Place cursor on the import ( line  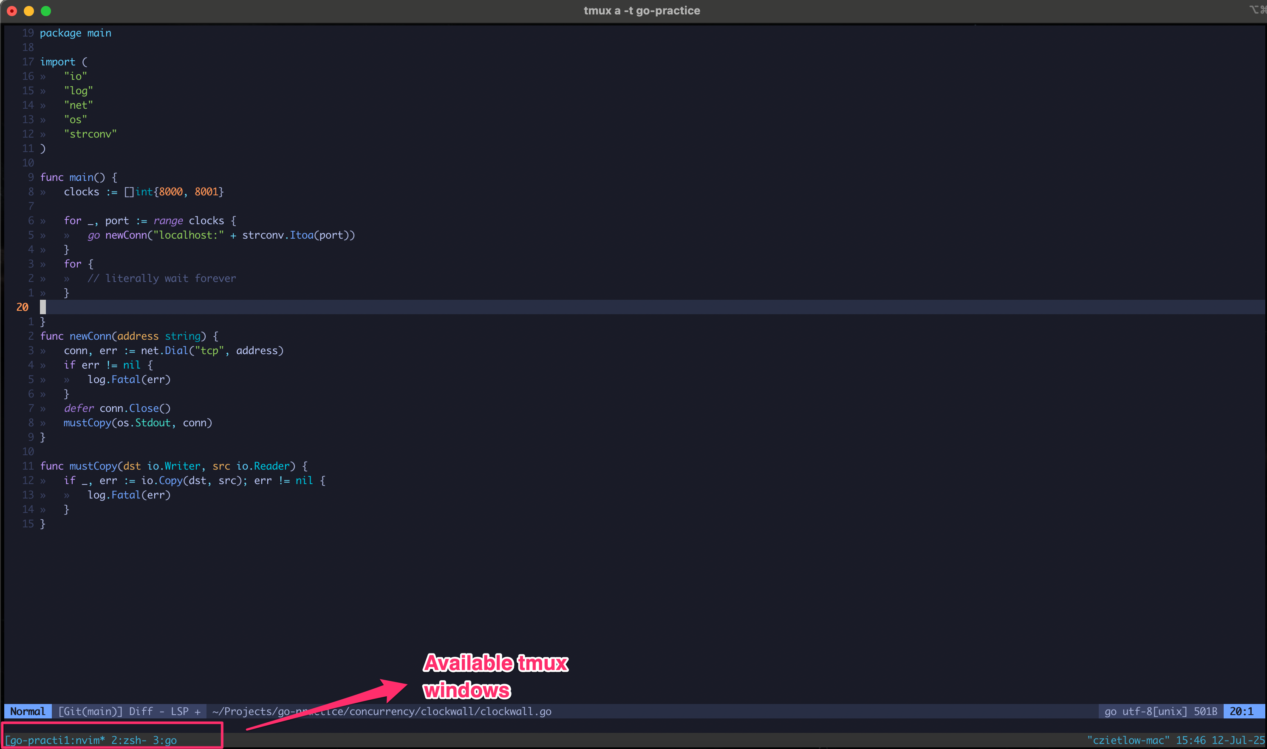tap(64, 62)
